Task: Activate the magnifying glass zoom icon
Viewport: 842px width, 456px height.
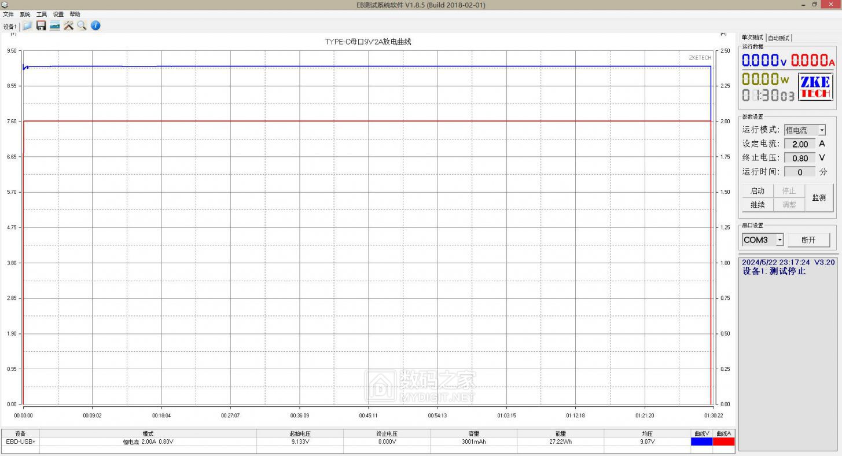Action: [82, 25]
